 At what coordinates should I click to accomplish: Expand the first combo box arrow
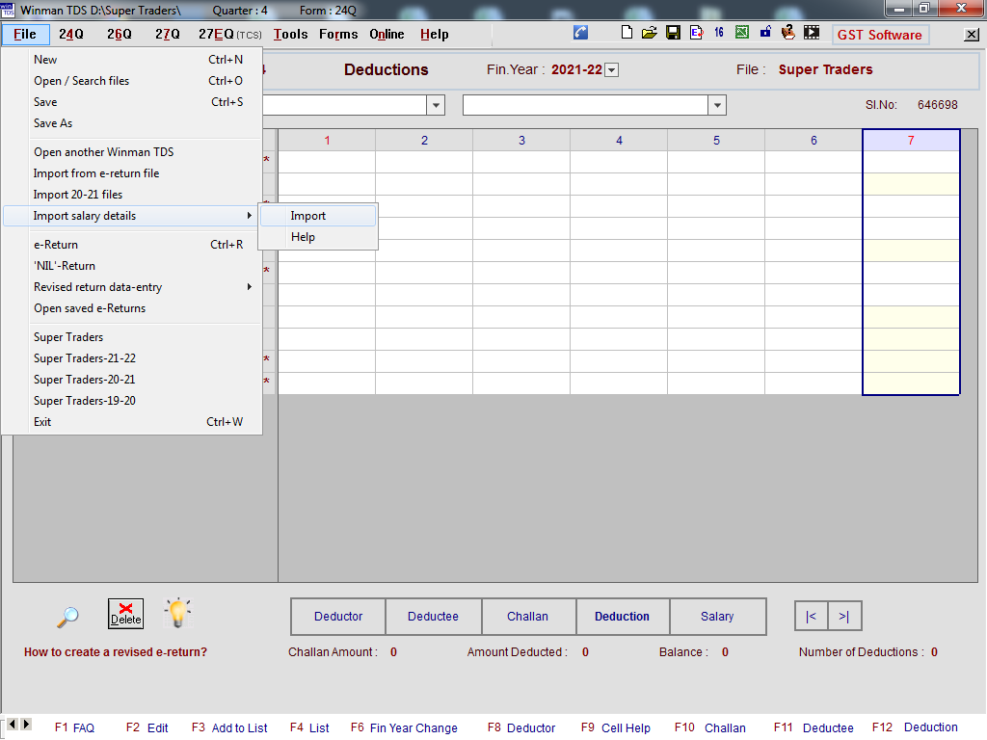coord(436,105)
